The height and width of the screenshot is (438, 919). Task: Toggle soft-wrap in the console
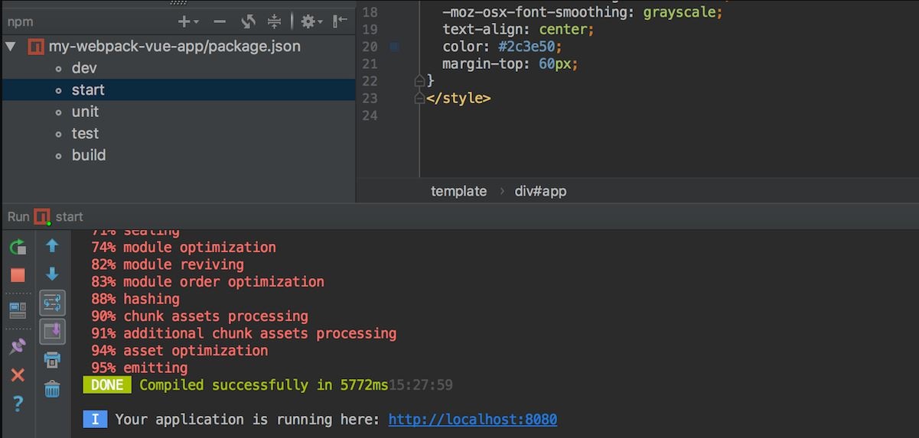[x=52, y=303]
